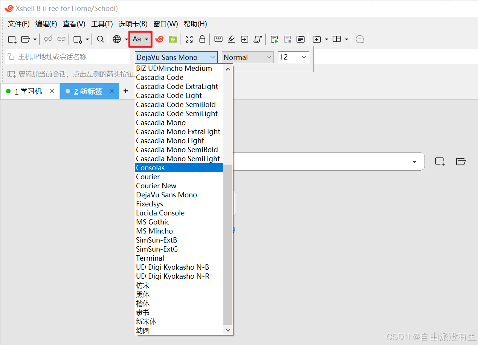
Task: Click font list scrollbar down arrow
Action: [x=228, y=330]
